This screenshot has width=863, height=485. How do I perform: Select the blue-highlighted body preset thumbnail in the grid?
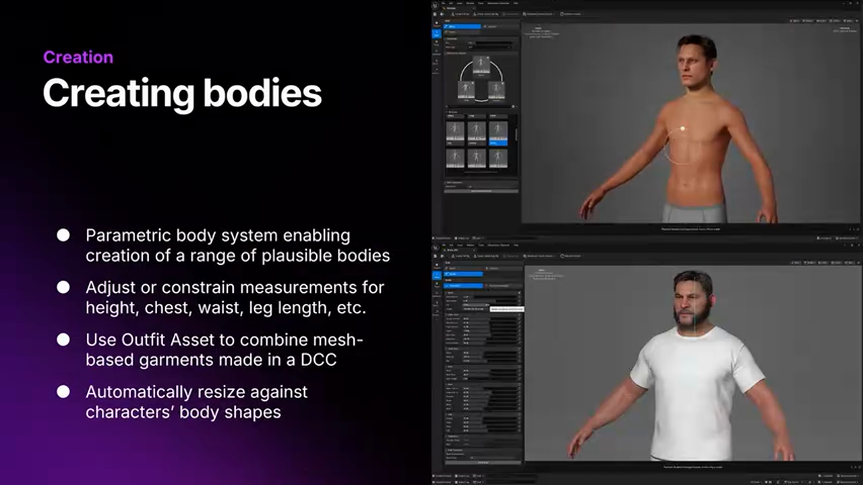498,131
